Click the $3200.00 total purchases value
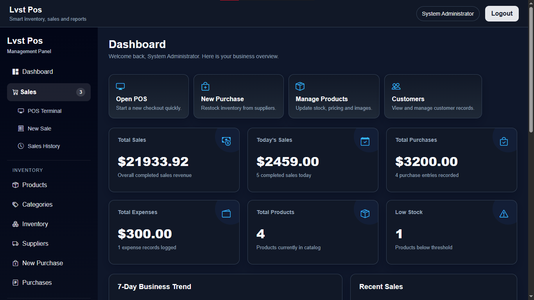 point(426,161)
